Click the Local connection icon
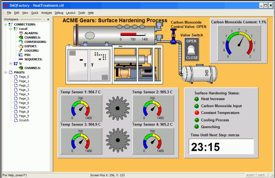This screenshot has width=275, height=178. click(x=16, y=29)
